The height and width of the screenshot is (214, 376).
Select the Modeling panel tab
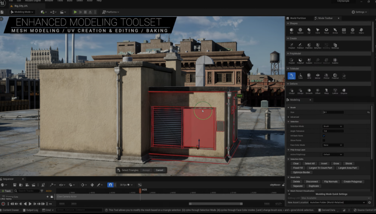point(295,100)
